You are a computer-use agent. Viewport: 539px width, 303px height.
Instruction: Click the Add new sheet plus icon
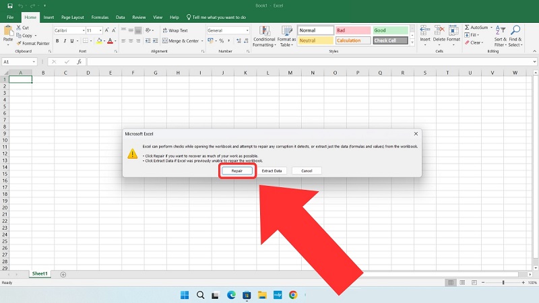63,274
